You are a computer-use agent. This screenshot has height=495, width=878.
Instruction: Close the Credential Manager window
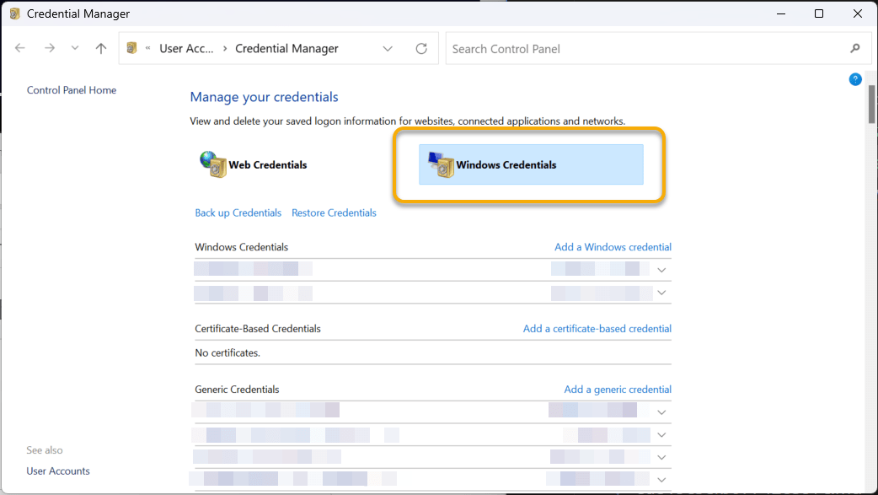[x=857, y=13]
